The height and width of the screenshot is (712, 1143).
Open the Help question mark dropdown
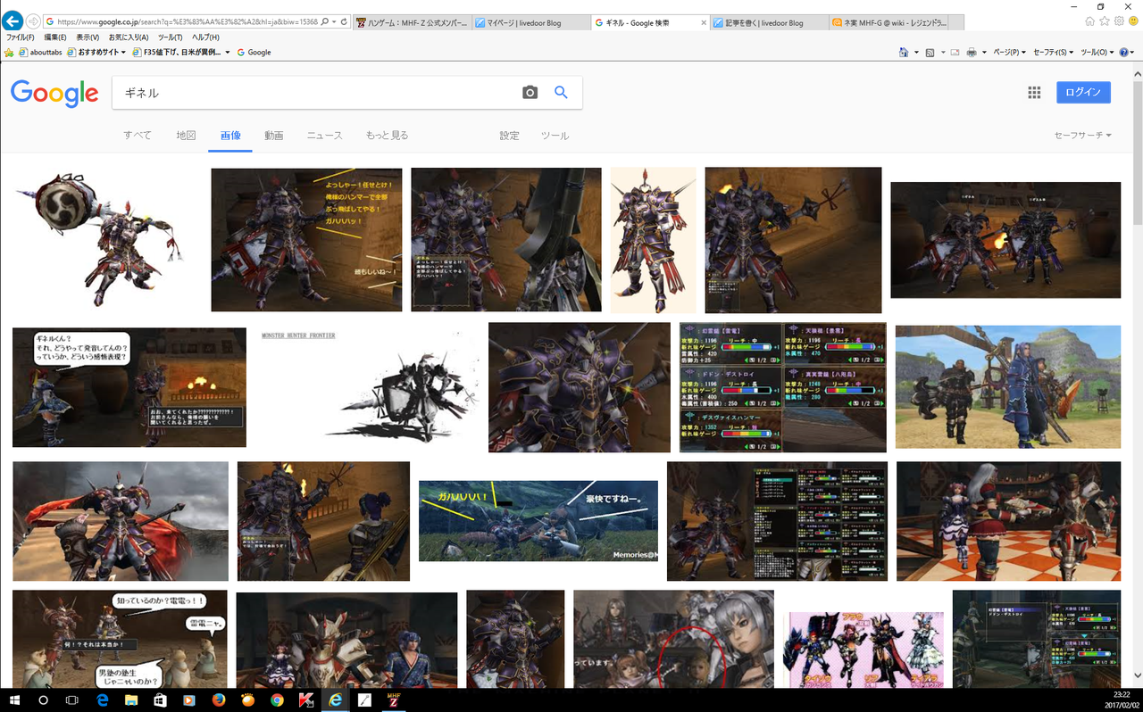1128,53
